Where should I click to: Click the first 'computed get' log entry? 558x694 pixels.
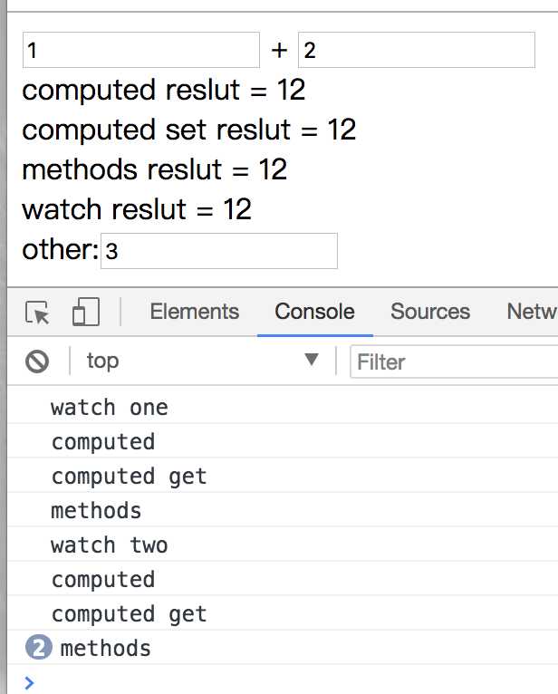pyautogui.click(x=283, y=476)
